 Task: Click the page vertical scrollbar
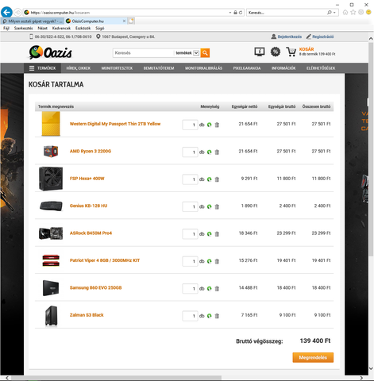tap(371, 148)
